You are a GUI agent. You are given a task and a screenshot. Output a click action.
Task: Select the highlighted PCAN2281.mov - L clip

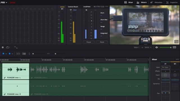[x=16, y=71]
